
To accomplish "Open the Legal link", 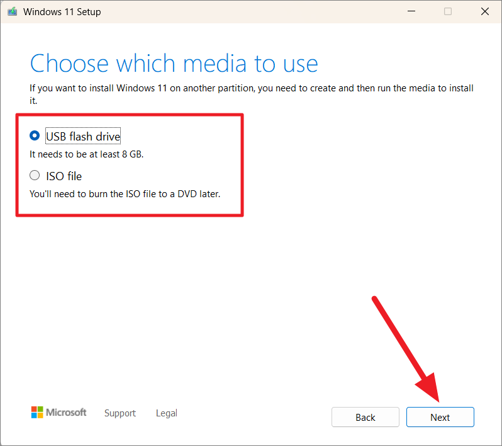I will pyautogui.click(x=167, y=413).
